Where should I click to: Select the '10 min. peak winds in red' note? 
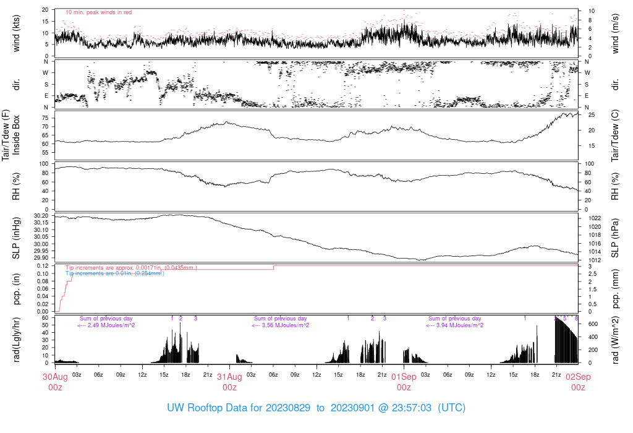coord(99,12)
